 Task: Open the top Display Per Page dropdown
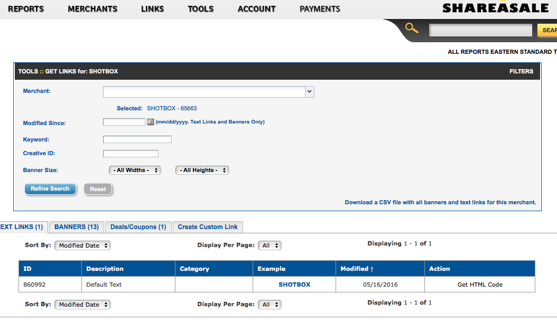tap(270, 245)
